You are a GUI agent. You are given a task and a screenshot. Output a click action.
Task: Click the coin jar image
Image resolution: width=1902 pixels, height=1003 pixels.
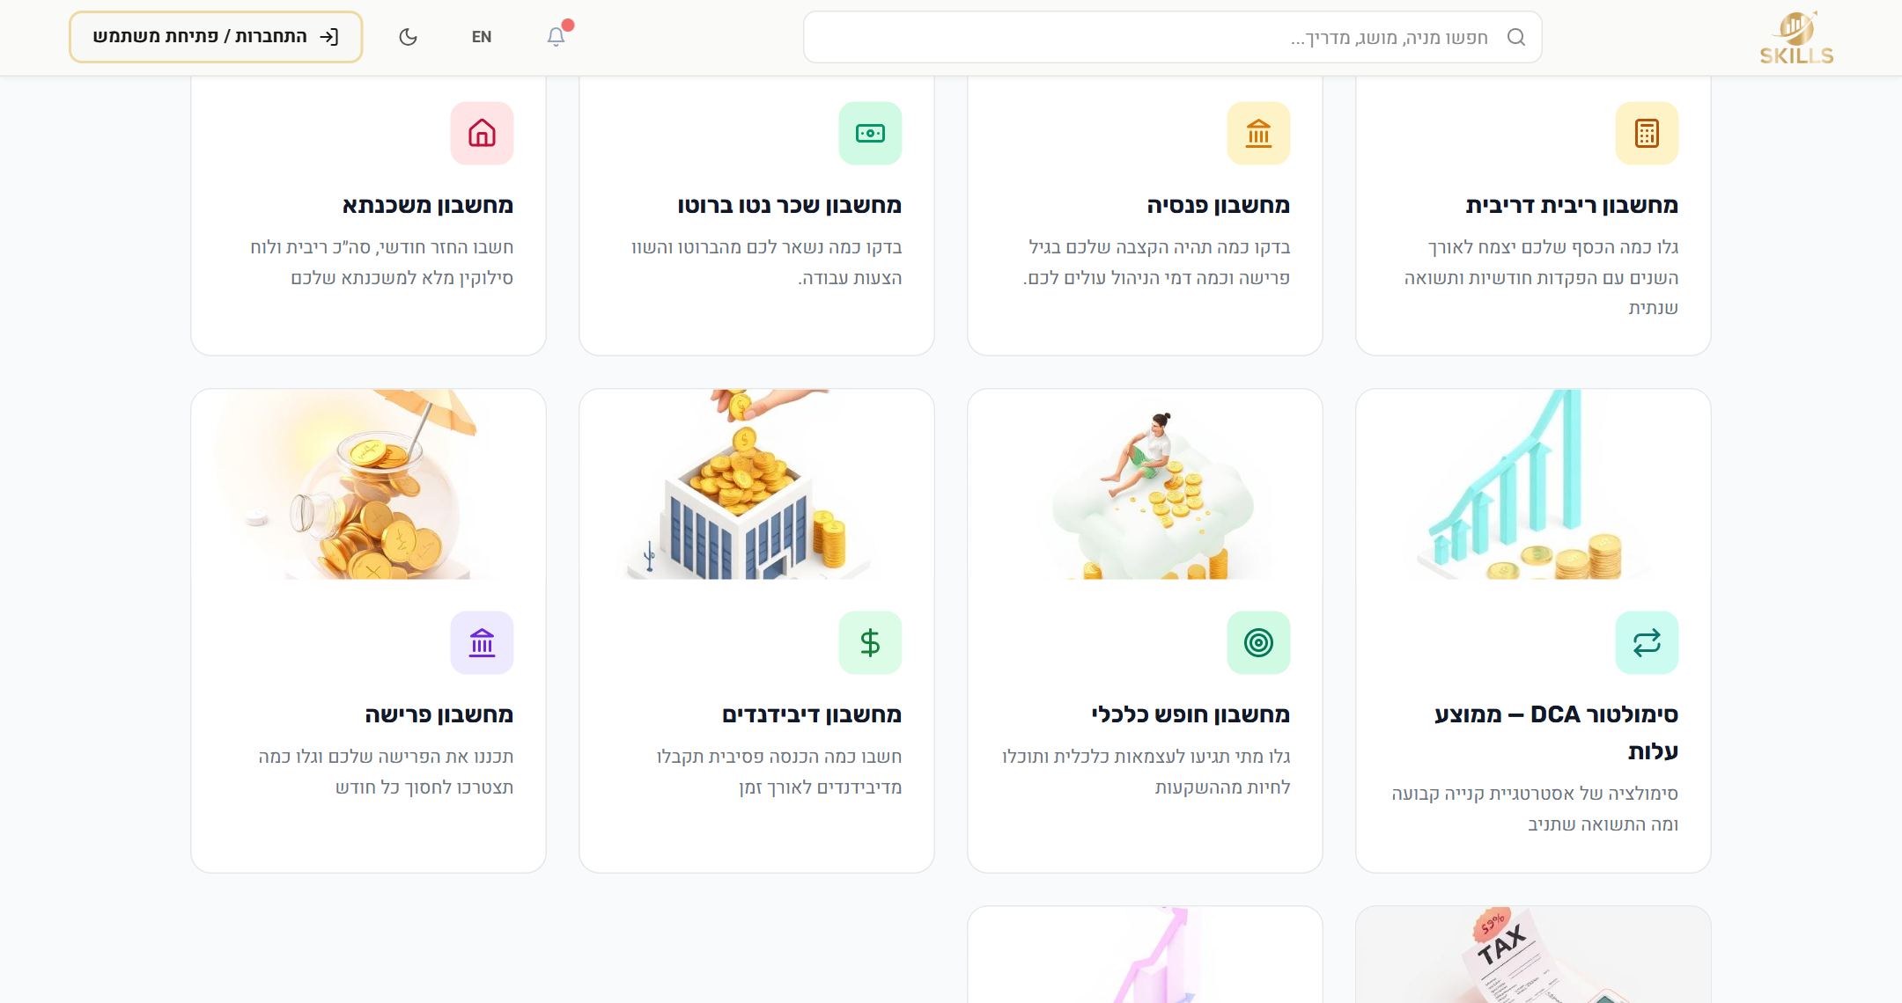click(368, 484)
